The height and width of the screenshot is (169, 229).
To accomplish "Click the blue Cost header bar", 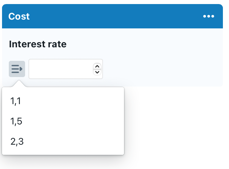I will click(112, 17).
